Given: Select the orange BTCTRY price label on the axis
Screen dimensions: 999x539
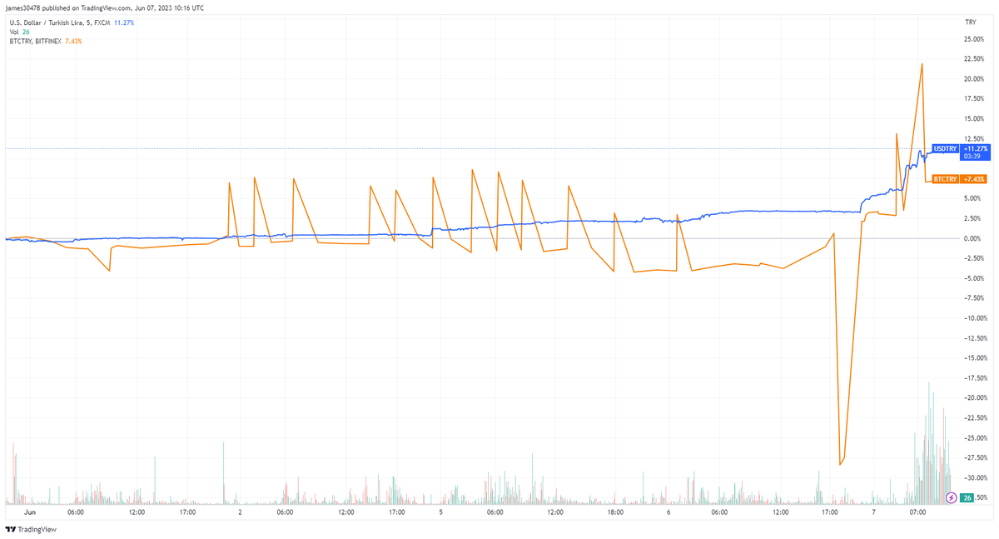Looking at the screenshot, I should tap(947, 179).
